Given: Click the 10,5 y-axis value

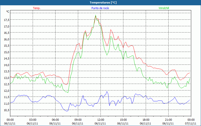Looking at the screenshot, I should point(7,110).
